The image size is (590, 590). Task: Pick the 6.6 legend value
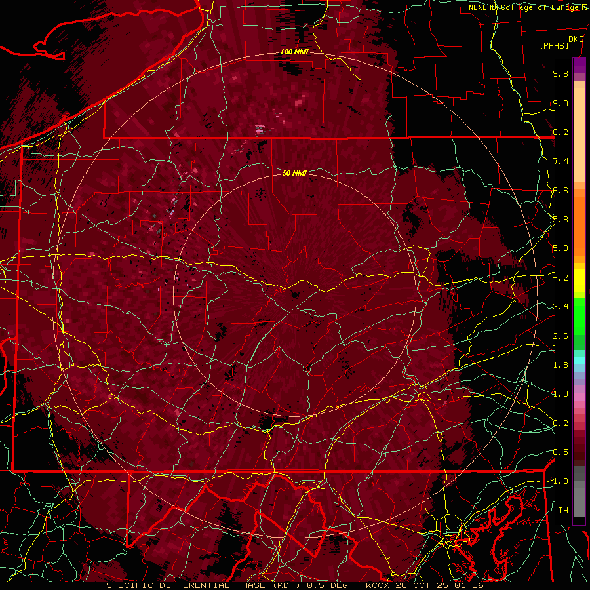coord(560,190)
